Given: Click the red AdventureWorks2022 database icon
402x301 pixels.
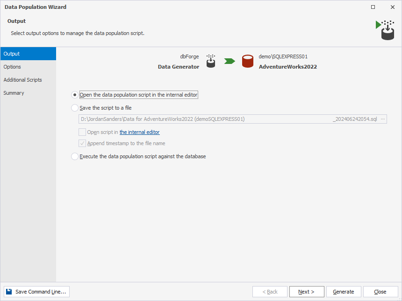Looking at the screenshot, I should click(x=248, y=61).
